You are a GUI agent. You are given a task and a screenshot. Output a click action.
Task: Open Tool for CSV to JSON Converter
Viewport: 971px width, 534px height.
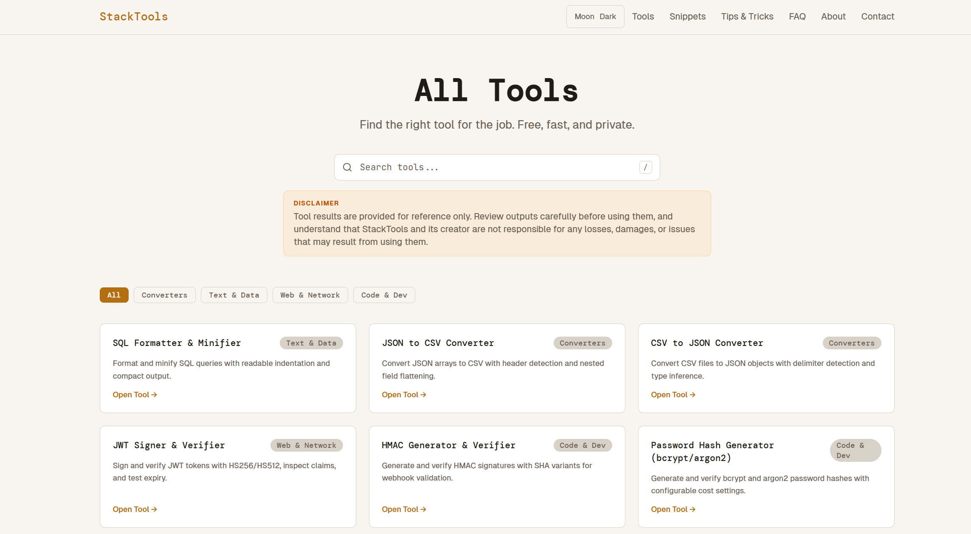click(673, 395)
